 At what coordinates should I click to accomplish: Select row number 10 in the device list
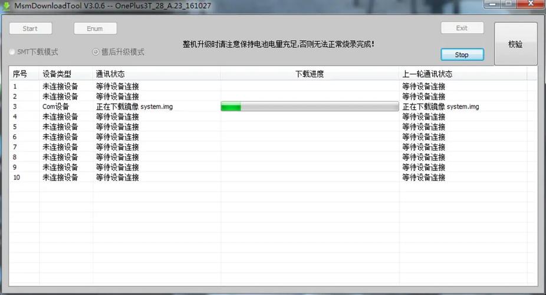point(17,177)
